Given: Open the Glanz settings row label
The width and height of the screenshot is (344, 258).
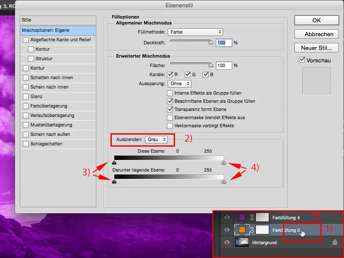Looking at the screenshot, I should [36, 96].
